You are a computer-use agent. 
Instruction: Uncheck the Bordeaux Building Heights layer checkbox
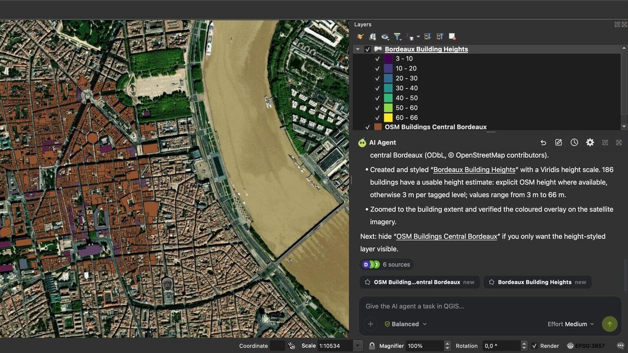tap(367, 49)
